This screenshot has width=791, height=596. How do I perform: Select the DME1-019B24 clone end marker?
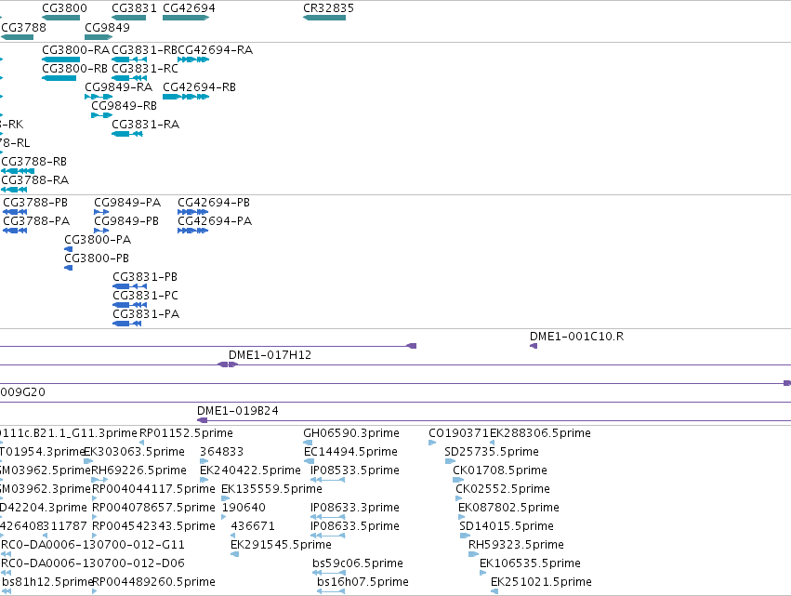[x=203, y=420]
